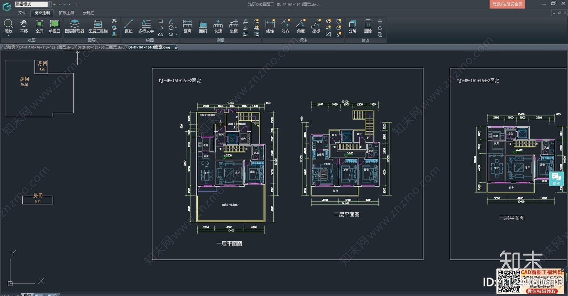This screenshot has width=568, height=296.
Task: Click the 房间 4.20 room label
Action: 42,66
